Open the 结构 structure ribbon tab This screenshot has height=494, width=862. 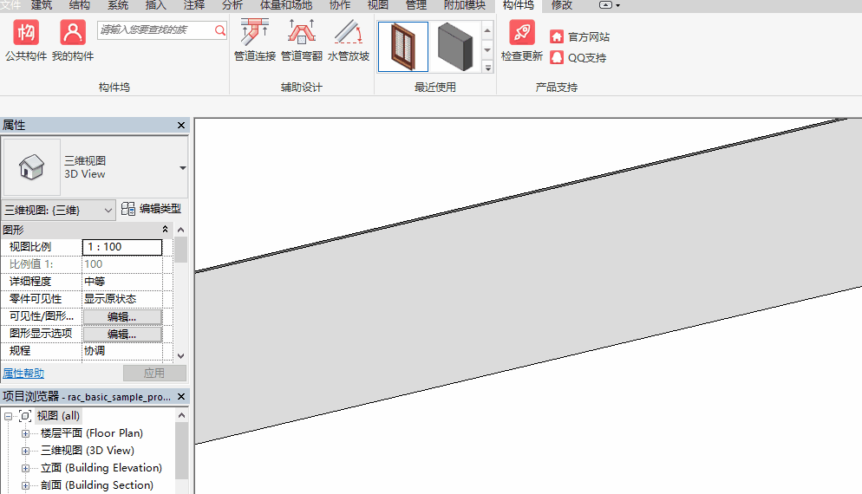click(x=79, y=5)
